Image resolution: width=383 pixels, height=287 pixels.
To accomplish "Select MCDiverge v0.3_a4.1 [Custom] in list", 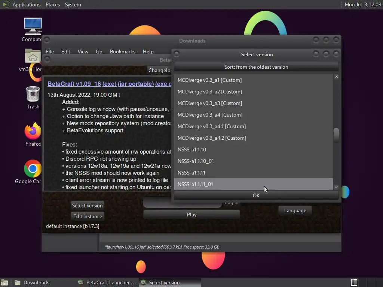I will (x=253, y=126).
